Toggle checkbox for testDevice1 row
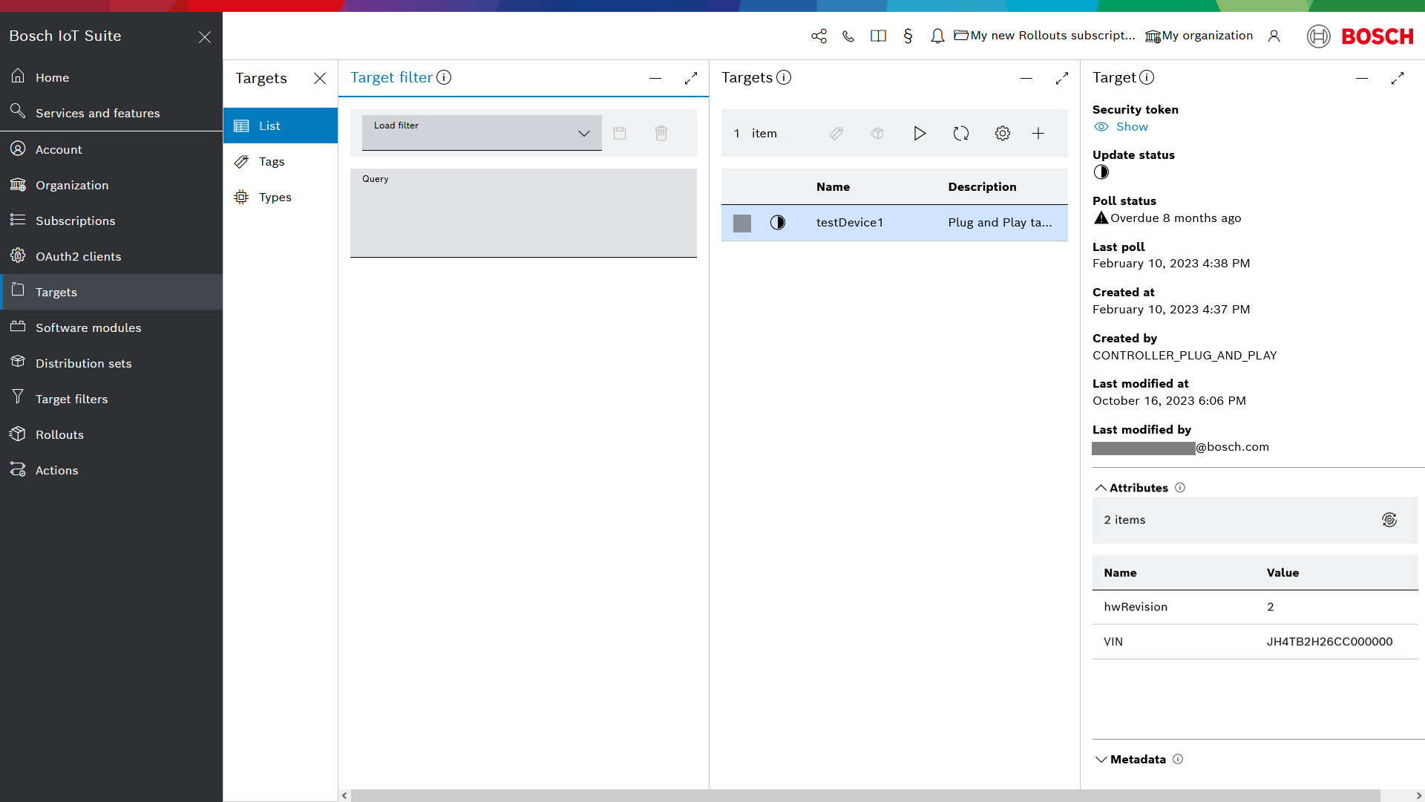 click(742, 223)
